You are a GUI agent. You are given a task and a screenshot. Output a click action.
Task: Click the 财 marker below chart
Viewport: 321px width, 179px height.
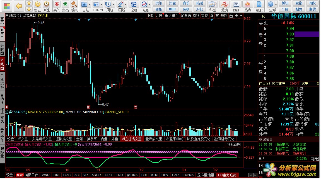point(89,107)
